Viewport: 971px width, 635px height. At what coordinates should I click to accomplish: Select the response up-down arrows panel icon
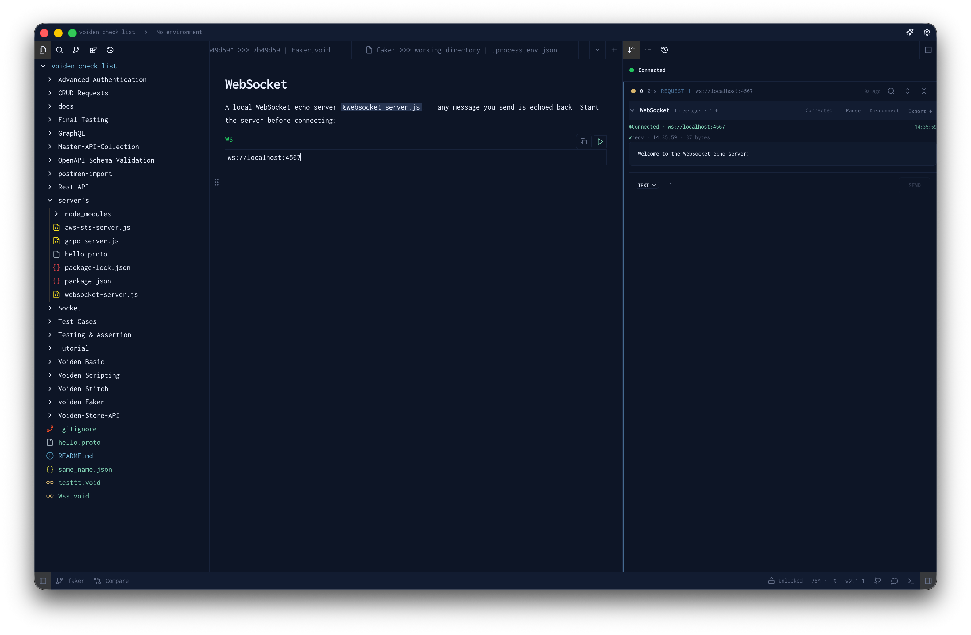(x=631, y=50)
